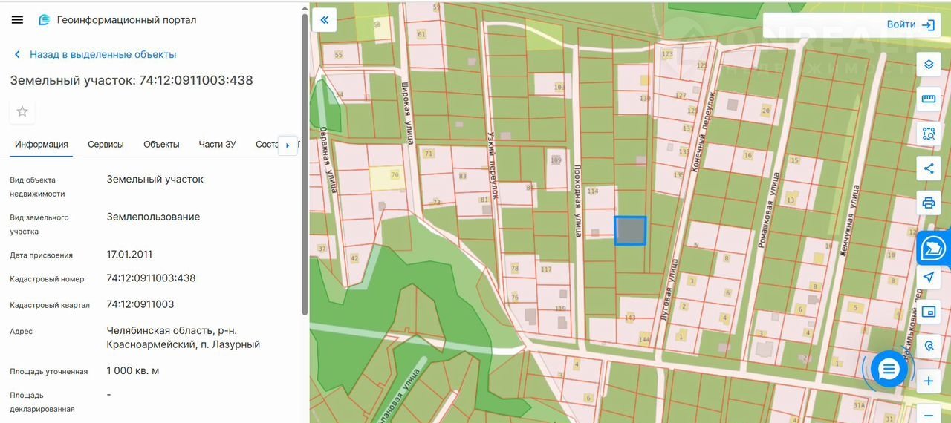The width and height of the screenshot is (951, 423).
Task: Go to my current location
Action: 928,277
